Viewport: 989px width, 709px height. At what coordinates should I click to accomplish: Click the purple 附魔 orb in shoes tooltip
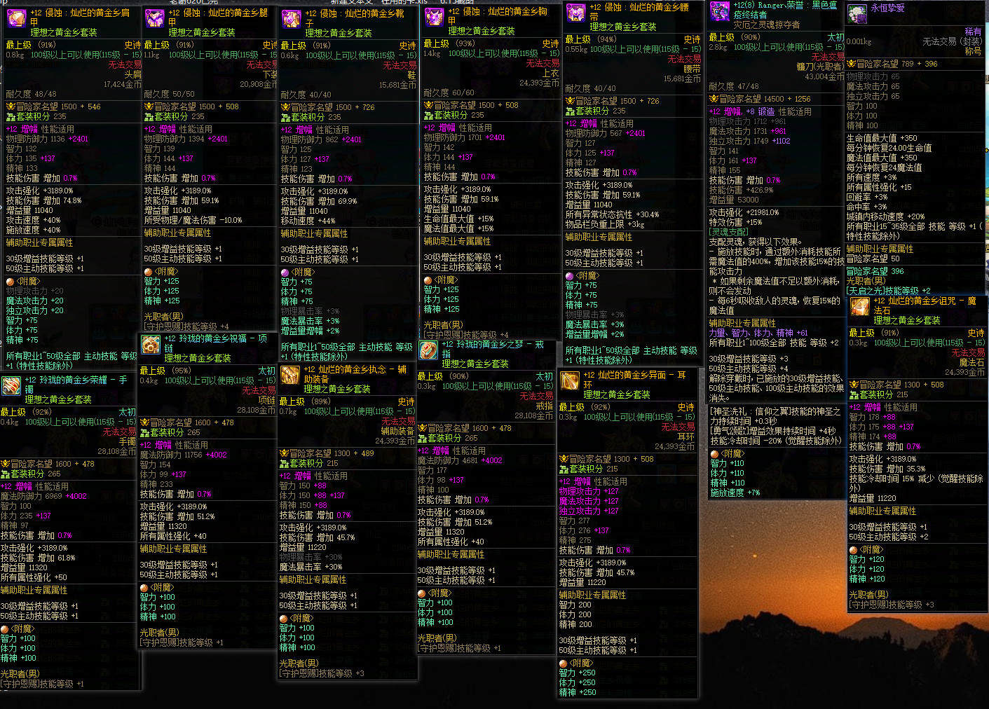285,272
